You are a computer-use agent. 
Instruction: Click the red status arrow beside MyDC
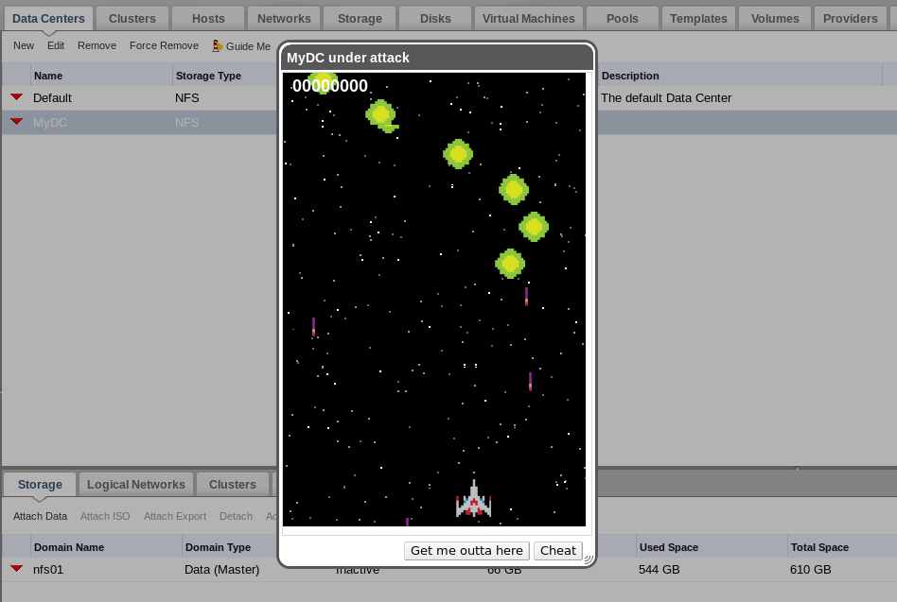[16, 122]
